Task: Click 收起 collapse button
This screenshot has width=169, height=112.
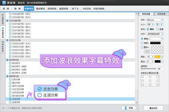Action: pos(129,108)
